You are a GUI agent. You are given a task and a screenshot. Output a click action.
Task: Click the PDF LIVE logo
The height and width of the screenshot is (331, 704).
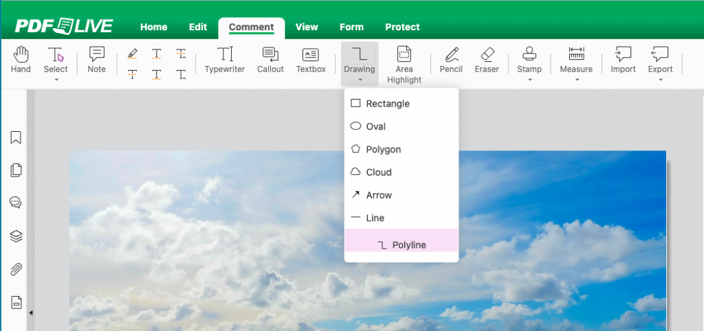pos(64,26)
